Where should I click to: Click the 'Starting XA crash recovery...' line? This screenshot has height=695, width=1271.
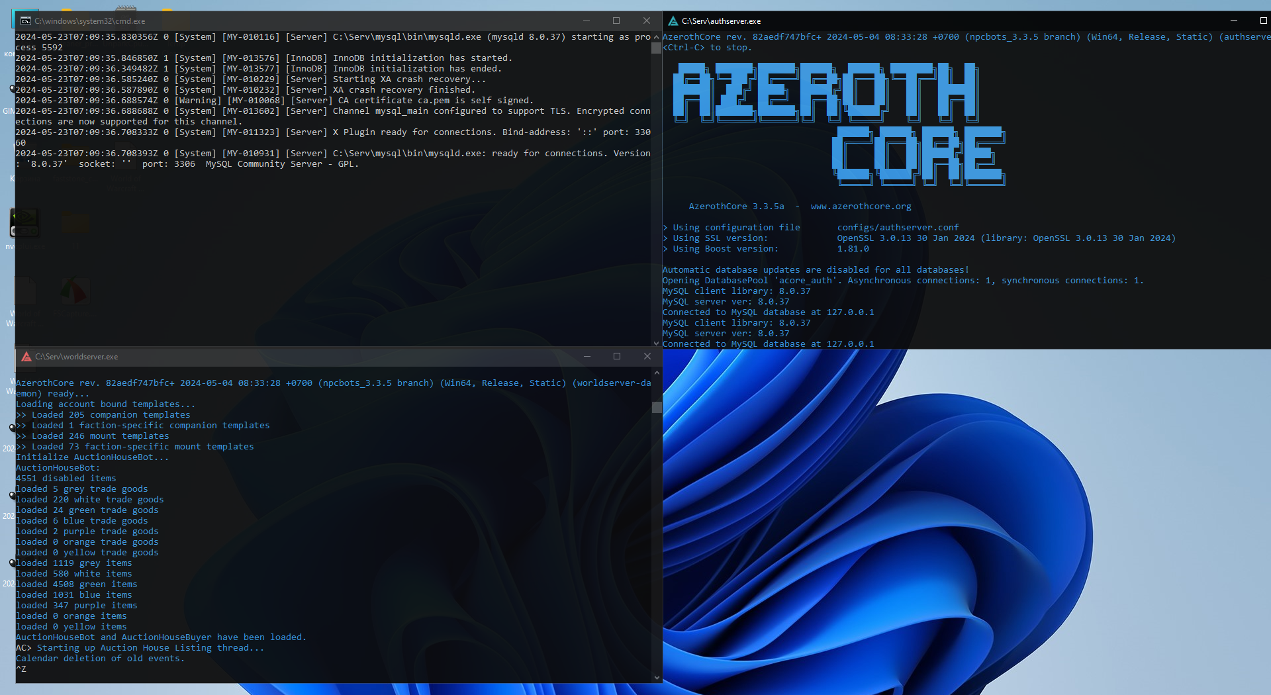pyautogui.click(x=250, y=79)
